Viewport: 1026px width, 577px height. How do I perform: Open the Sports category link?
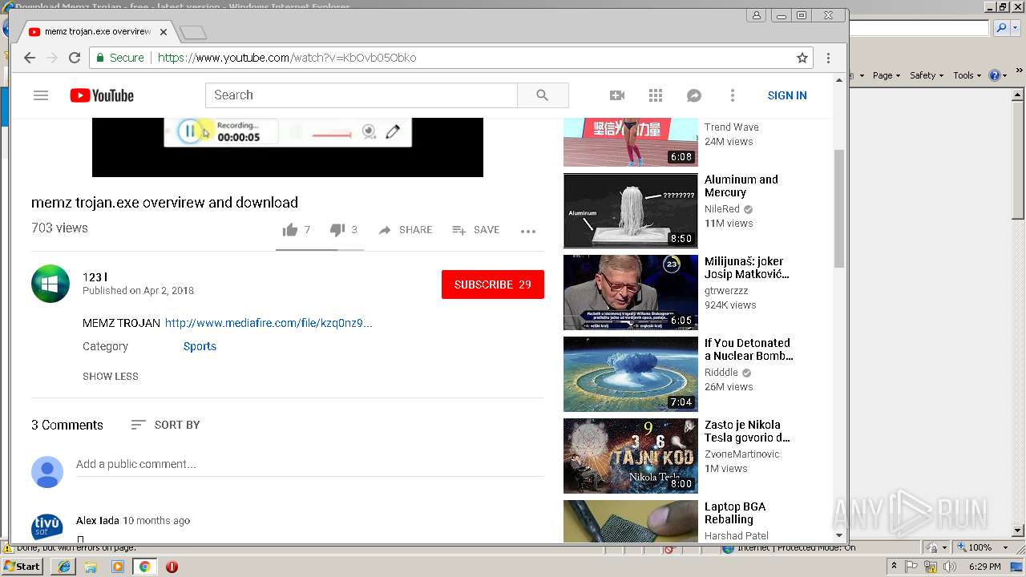pyautogui.click(x=200, y=346)
